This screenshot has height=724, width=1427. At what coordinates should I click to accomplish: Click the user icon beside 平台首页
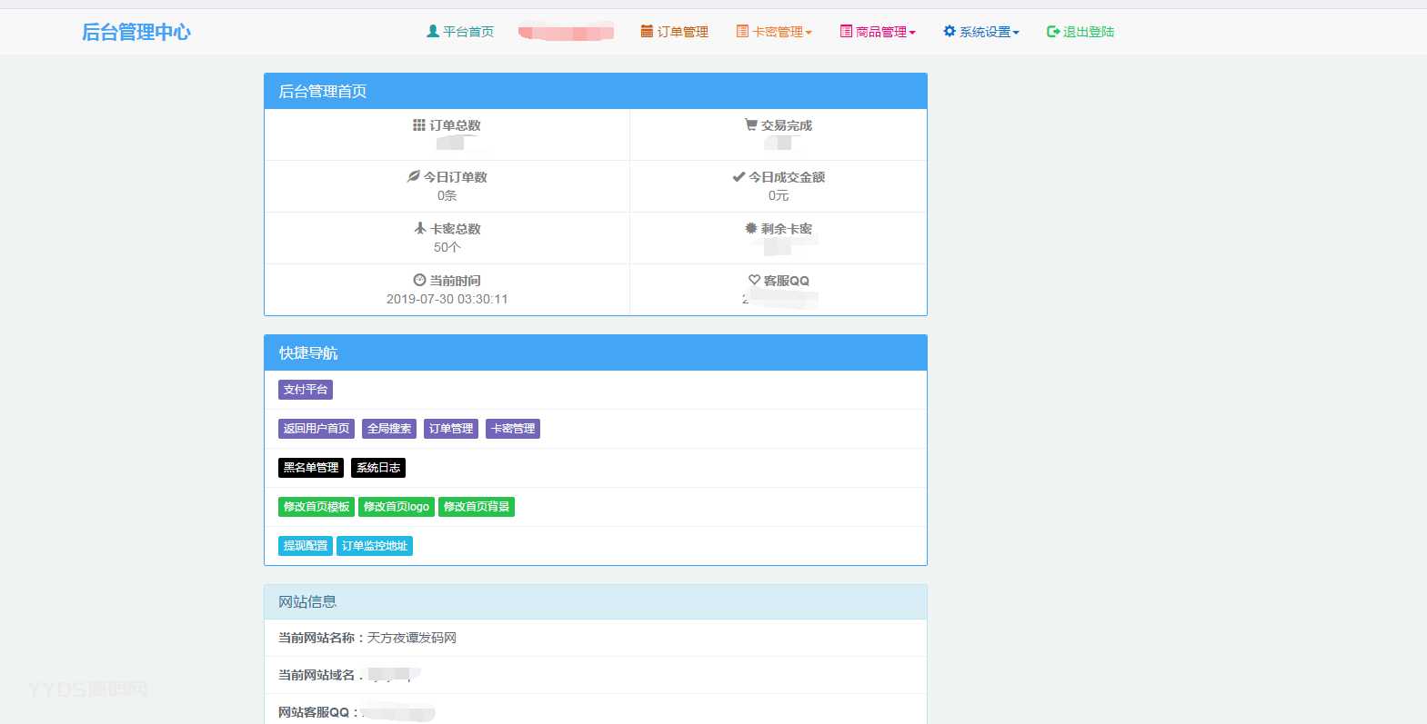[433, 31]
